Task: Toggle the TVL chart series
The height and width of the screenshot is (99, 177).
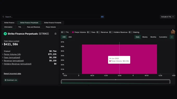Action: pyautogui.click(x=63, y=32)
